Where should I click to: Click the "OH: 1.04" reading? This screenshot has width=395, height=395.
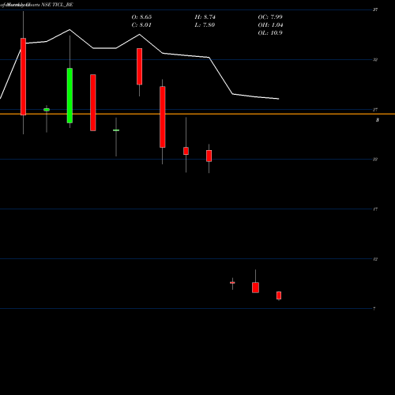(x=270, y=25)
